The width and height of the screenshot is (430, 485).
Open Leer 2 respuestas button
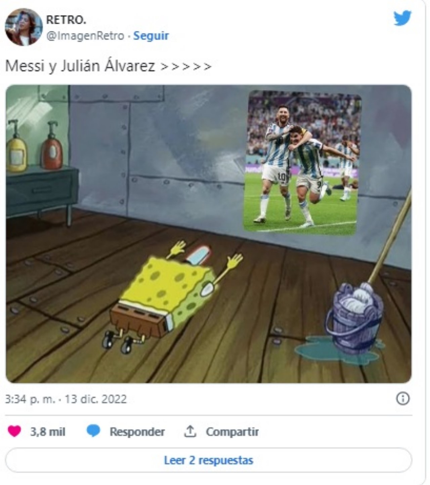tap(209, 460)
